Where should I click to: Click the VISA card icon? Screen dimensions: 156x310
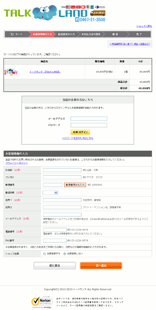(63, 7)
